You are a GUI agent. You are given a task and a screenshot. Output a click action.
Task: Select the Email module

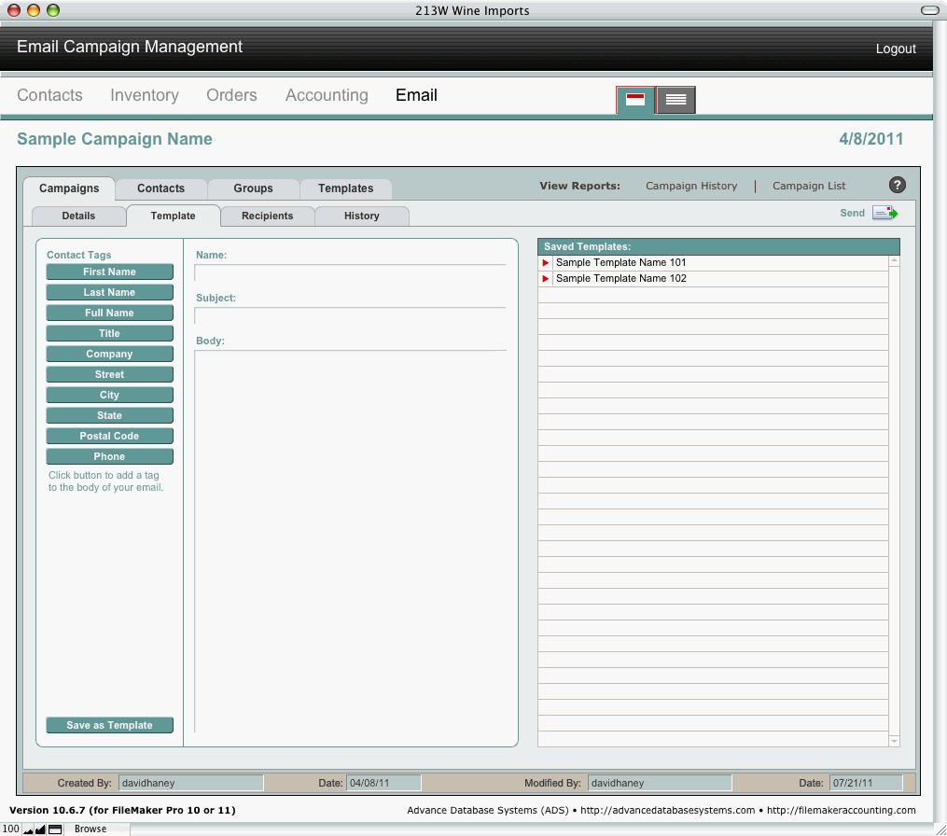tap(416, 95)
